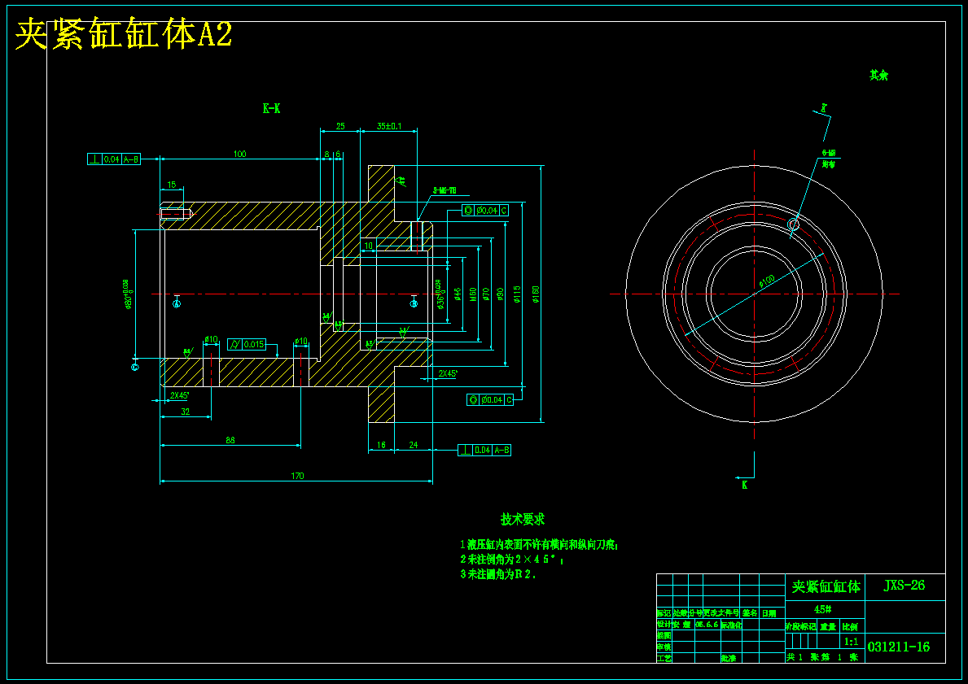Click the 'M60' thread dimension

pyautogui.click(x=473, y=294)
